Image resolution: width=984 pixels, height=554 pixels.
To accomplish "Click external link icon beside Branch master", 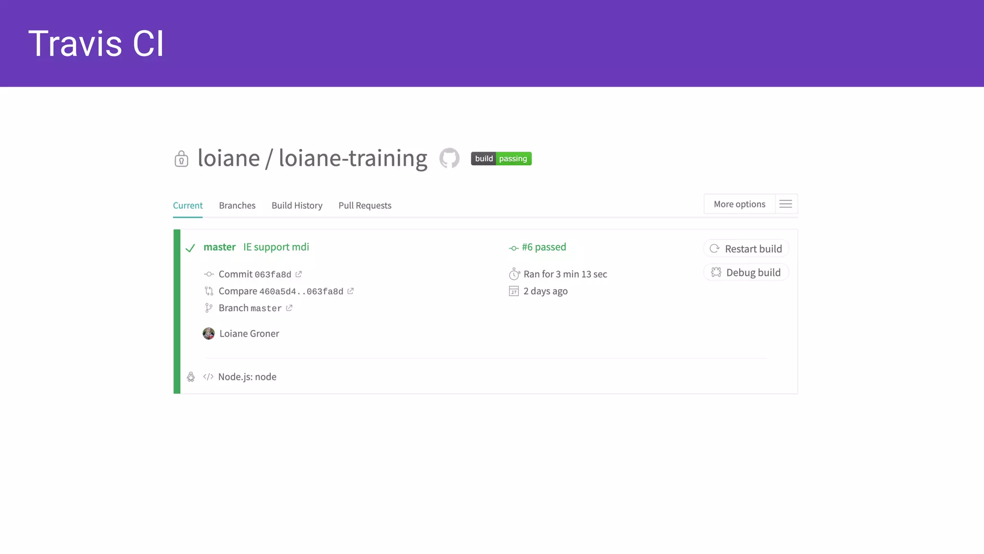I will coord(289,308).
